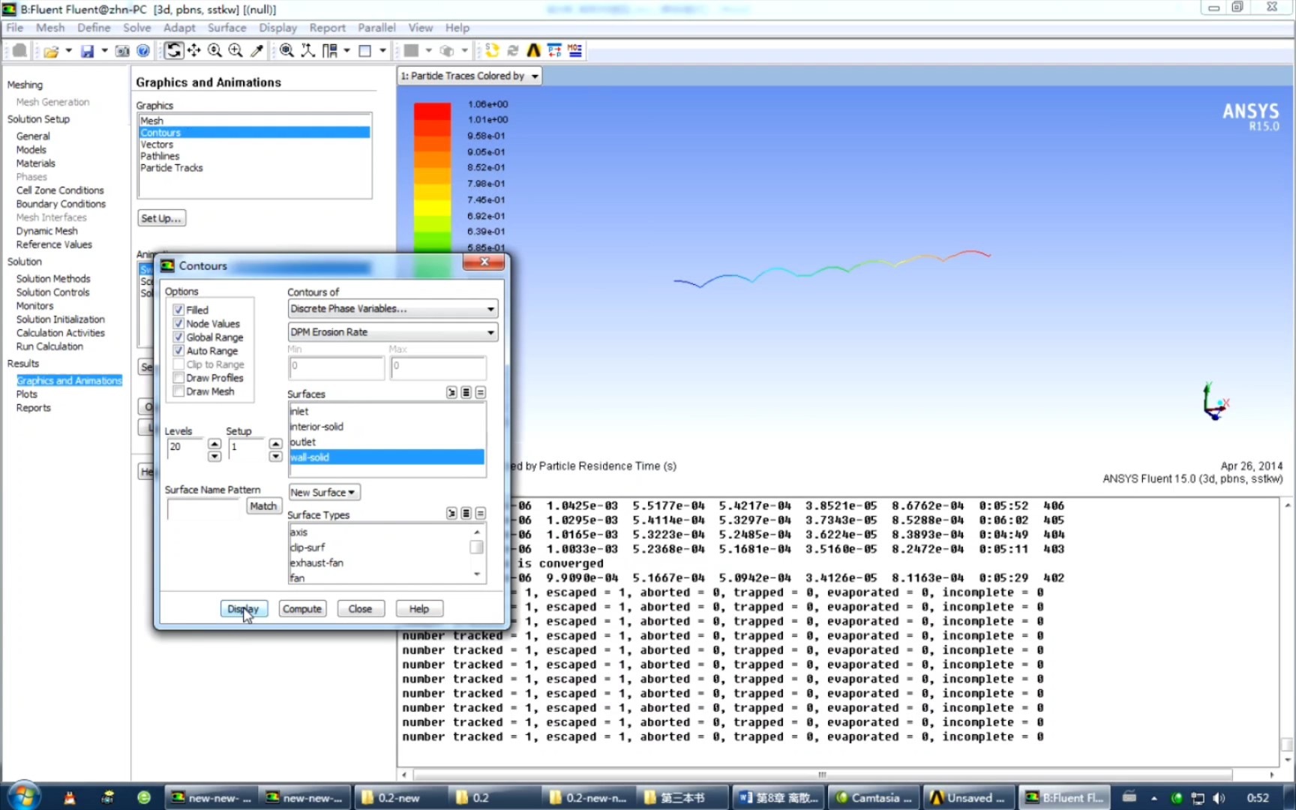The image size is (1296, 810).
Task: Increase the Levels value with up arrow
Action: 214,443
